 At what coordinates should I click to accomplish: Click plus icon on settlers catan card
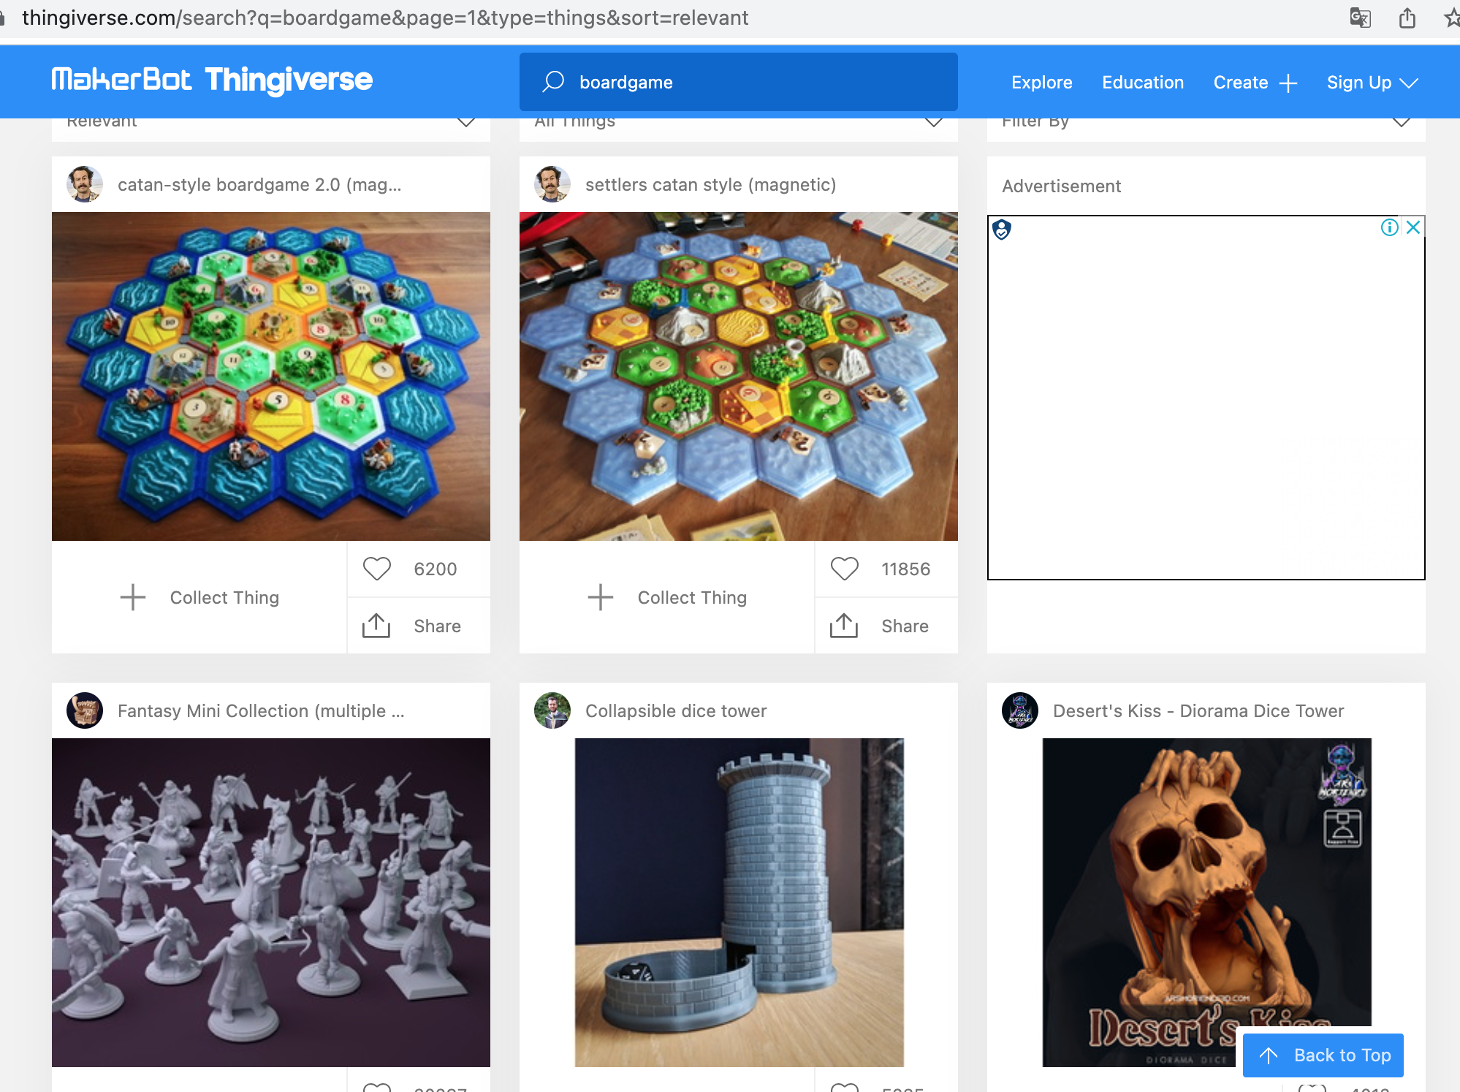point(601,597)
